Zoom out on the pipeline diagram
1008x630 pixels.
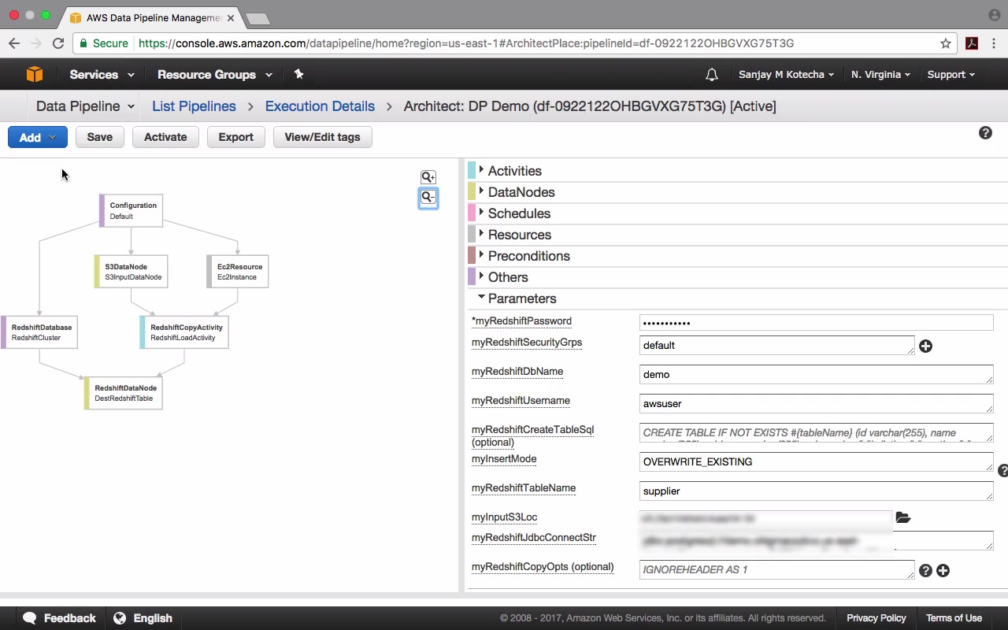click(428, 197)
